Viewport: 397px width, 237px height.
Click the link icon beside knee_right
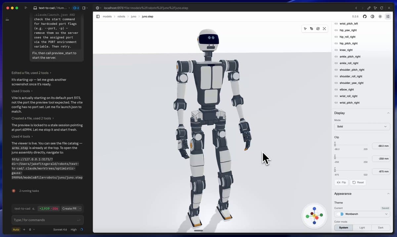click(336, 50)
